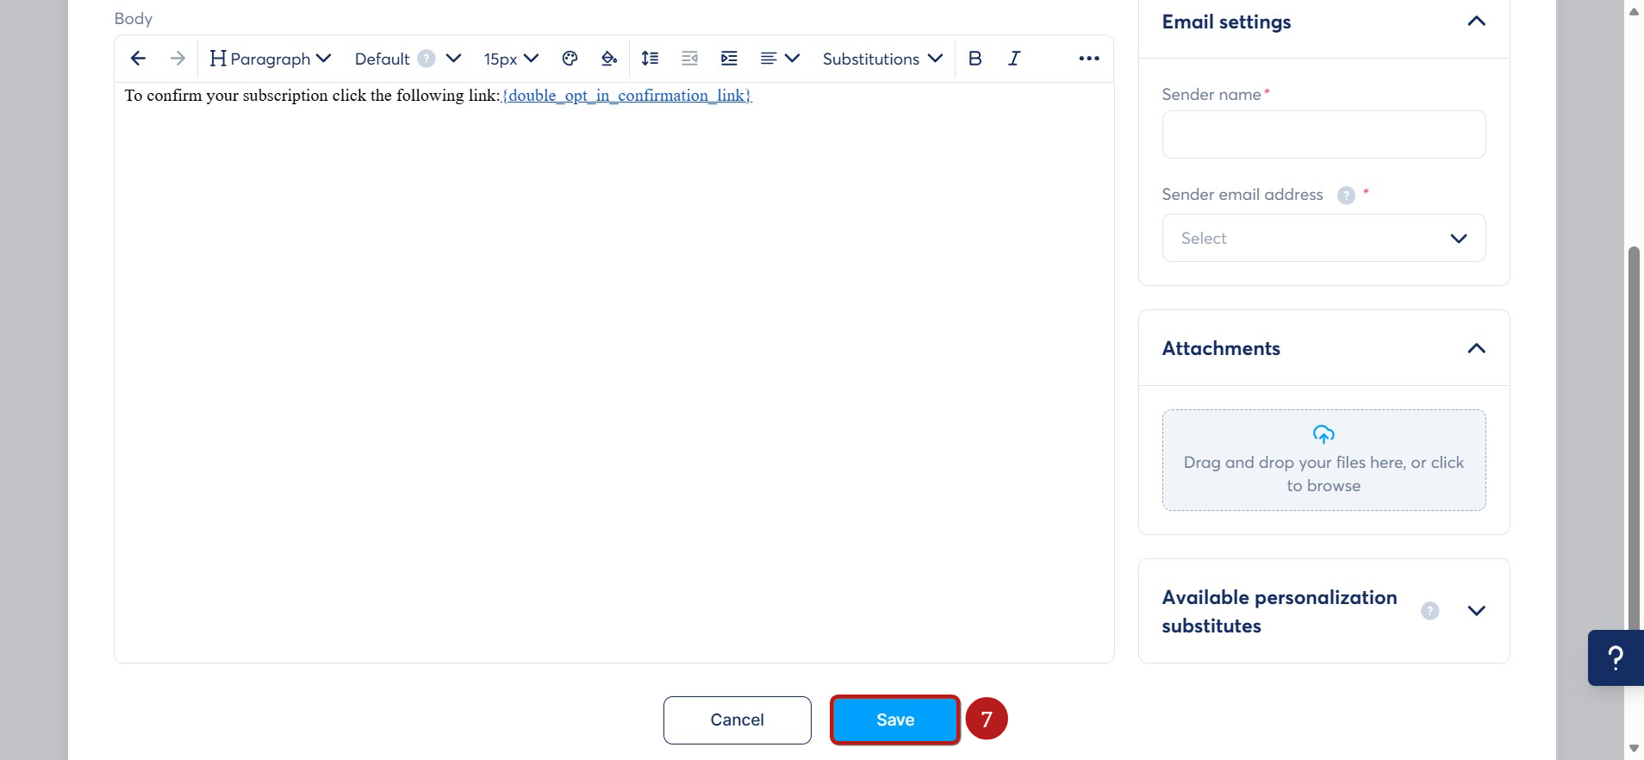Collapse the Attachments section
This screenshot has height=760, width=1644.
(1476, 348)
